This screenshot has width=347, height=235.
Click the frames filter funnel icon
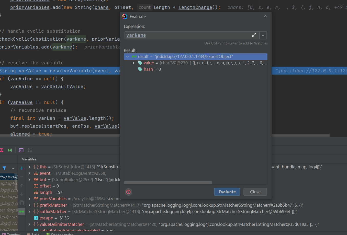(x=4, y=168)
